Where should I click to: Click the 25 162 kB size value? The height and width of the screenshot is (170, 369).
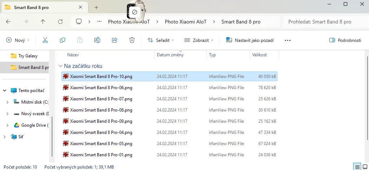[267, 121]
